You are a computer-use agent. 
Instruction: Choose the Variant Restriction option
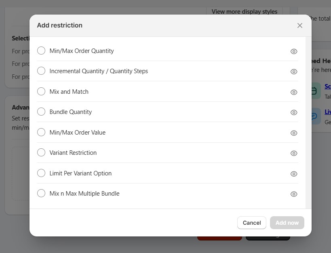click(x=41, y=152)
